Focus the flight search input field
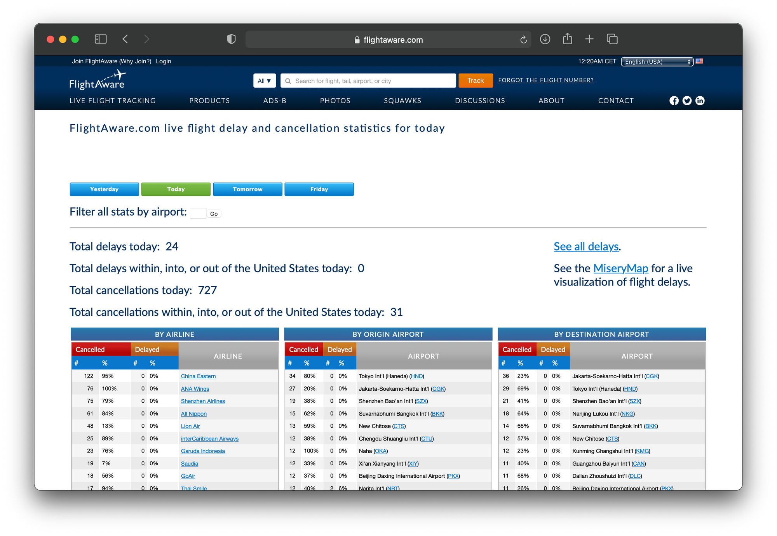 368,81
